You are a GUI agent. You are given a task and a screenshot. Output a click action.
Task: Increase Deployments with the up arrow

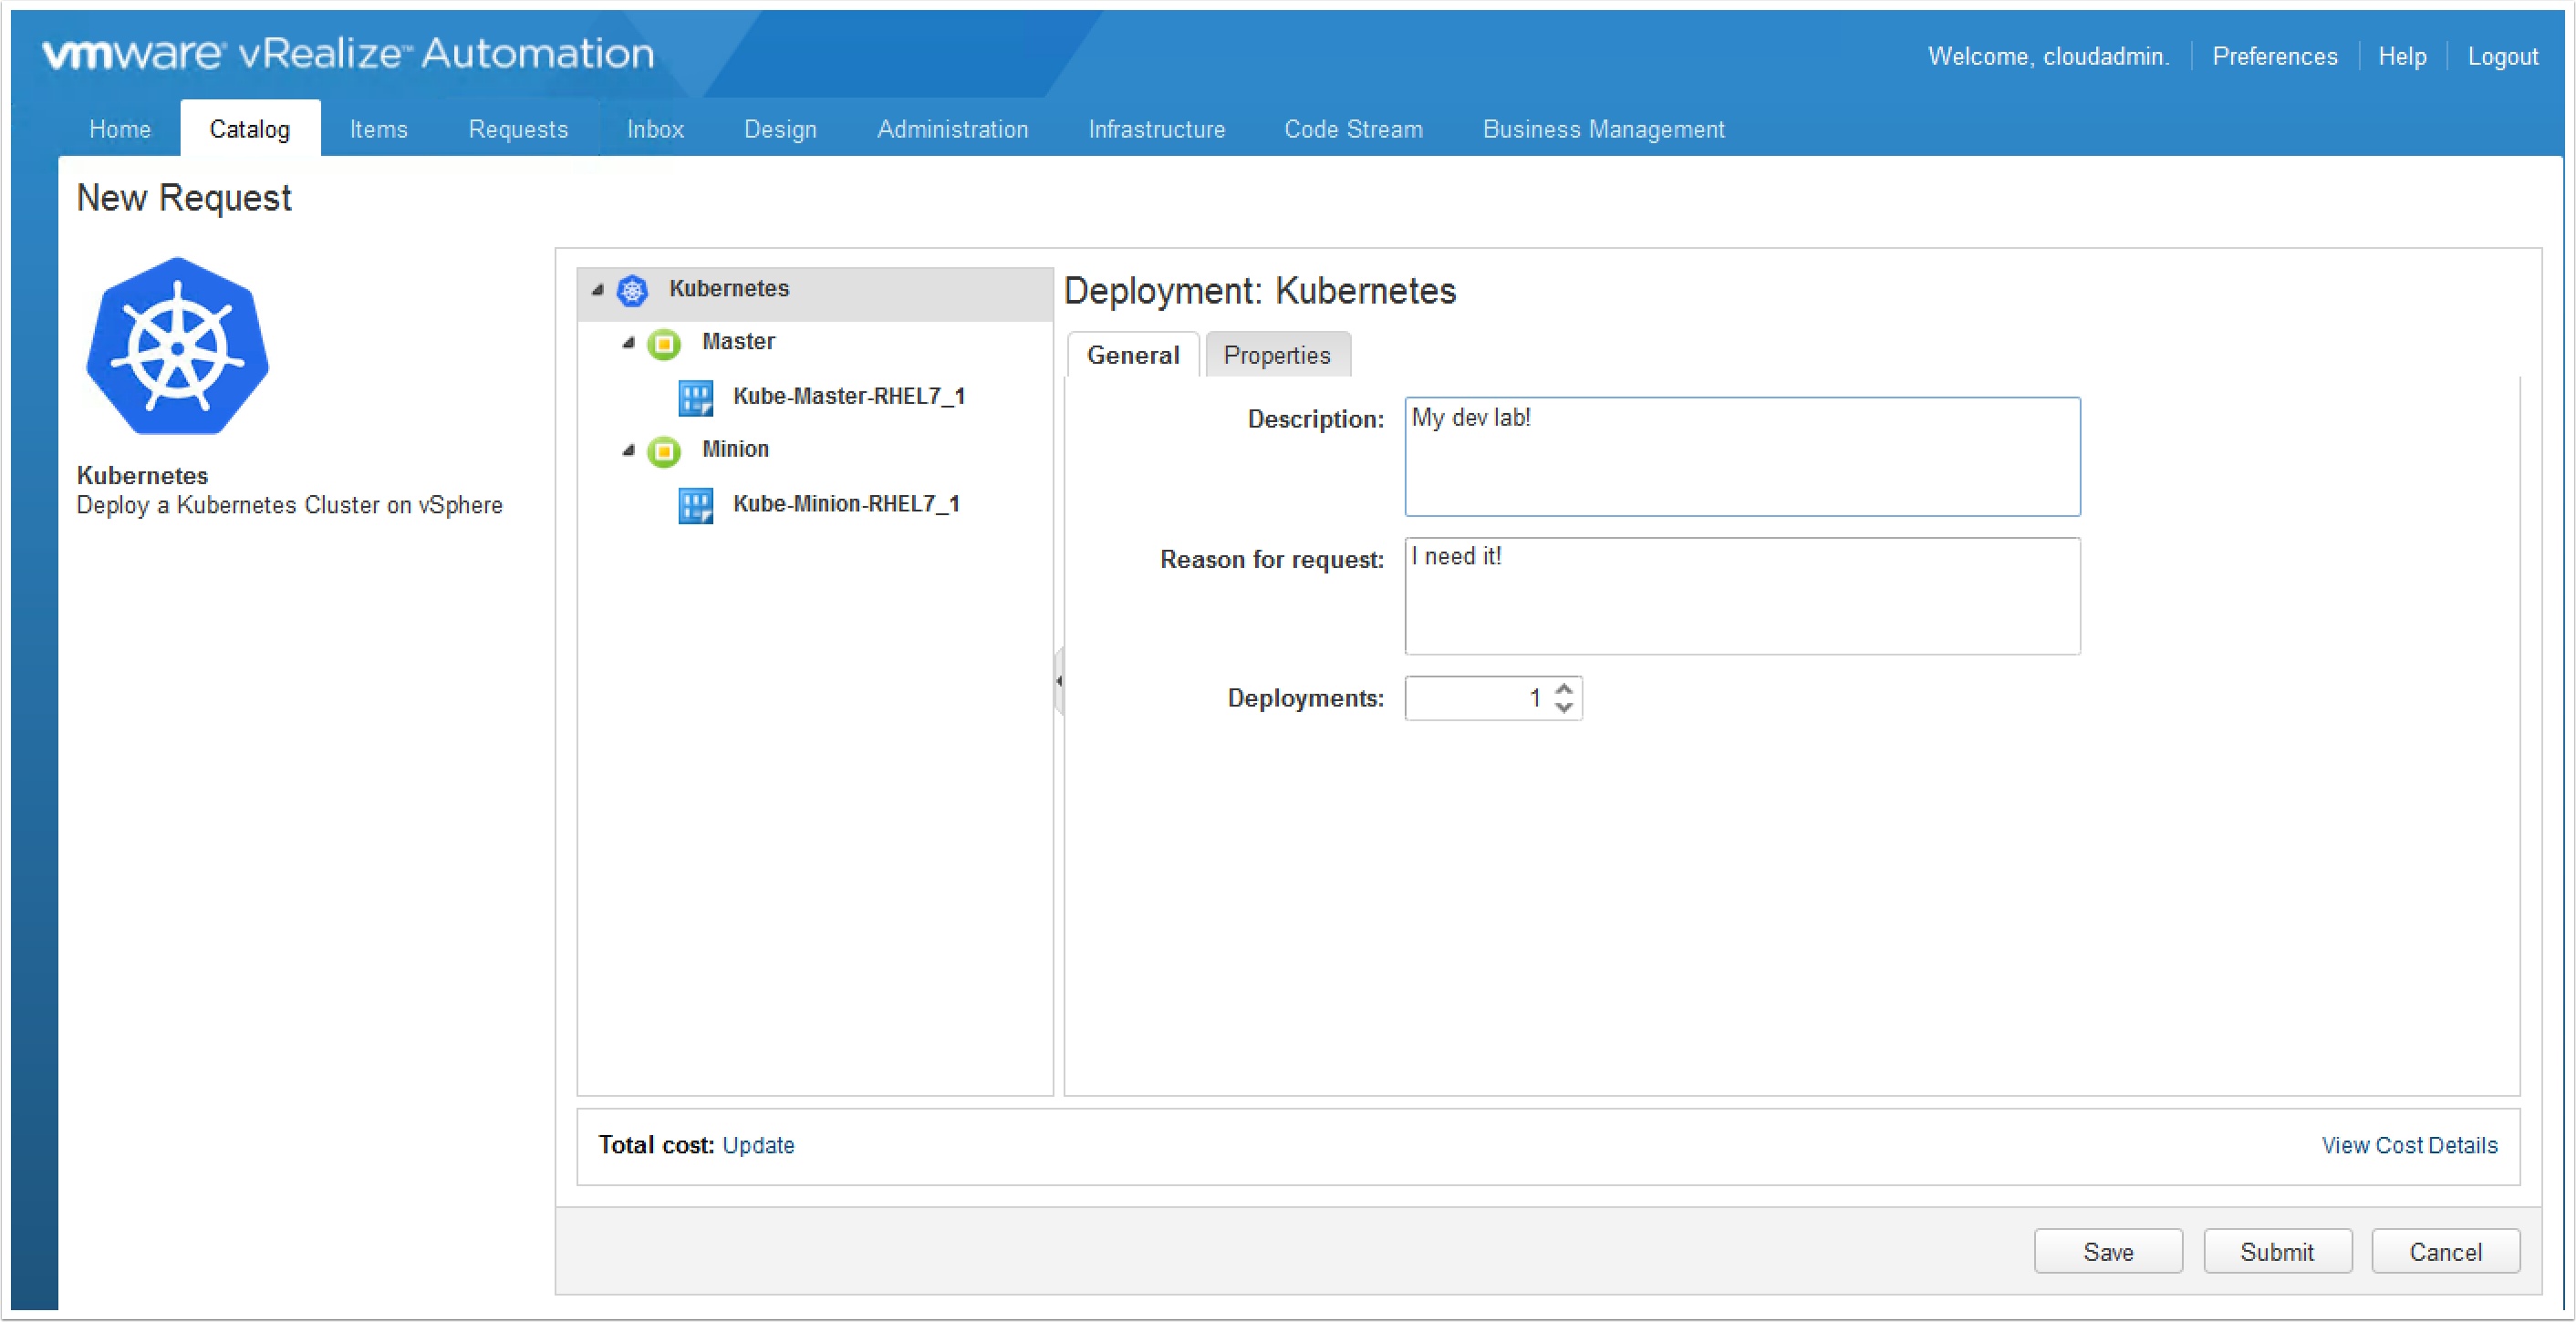click(x=1565, y=688)
